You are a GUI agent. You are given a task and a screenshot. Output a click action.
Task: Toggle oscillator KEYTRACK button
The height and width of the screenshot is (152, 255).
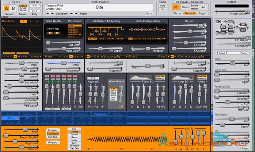[x=9, y=53]
